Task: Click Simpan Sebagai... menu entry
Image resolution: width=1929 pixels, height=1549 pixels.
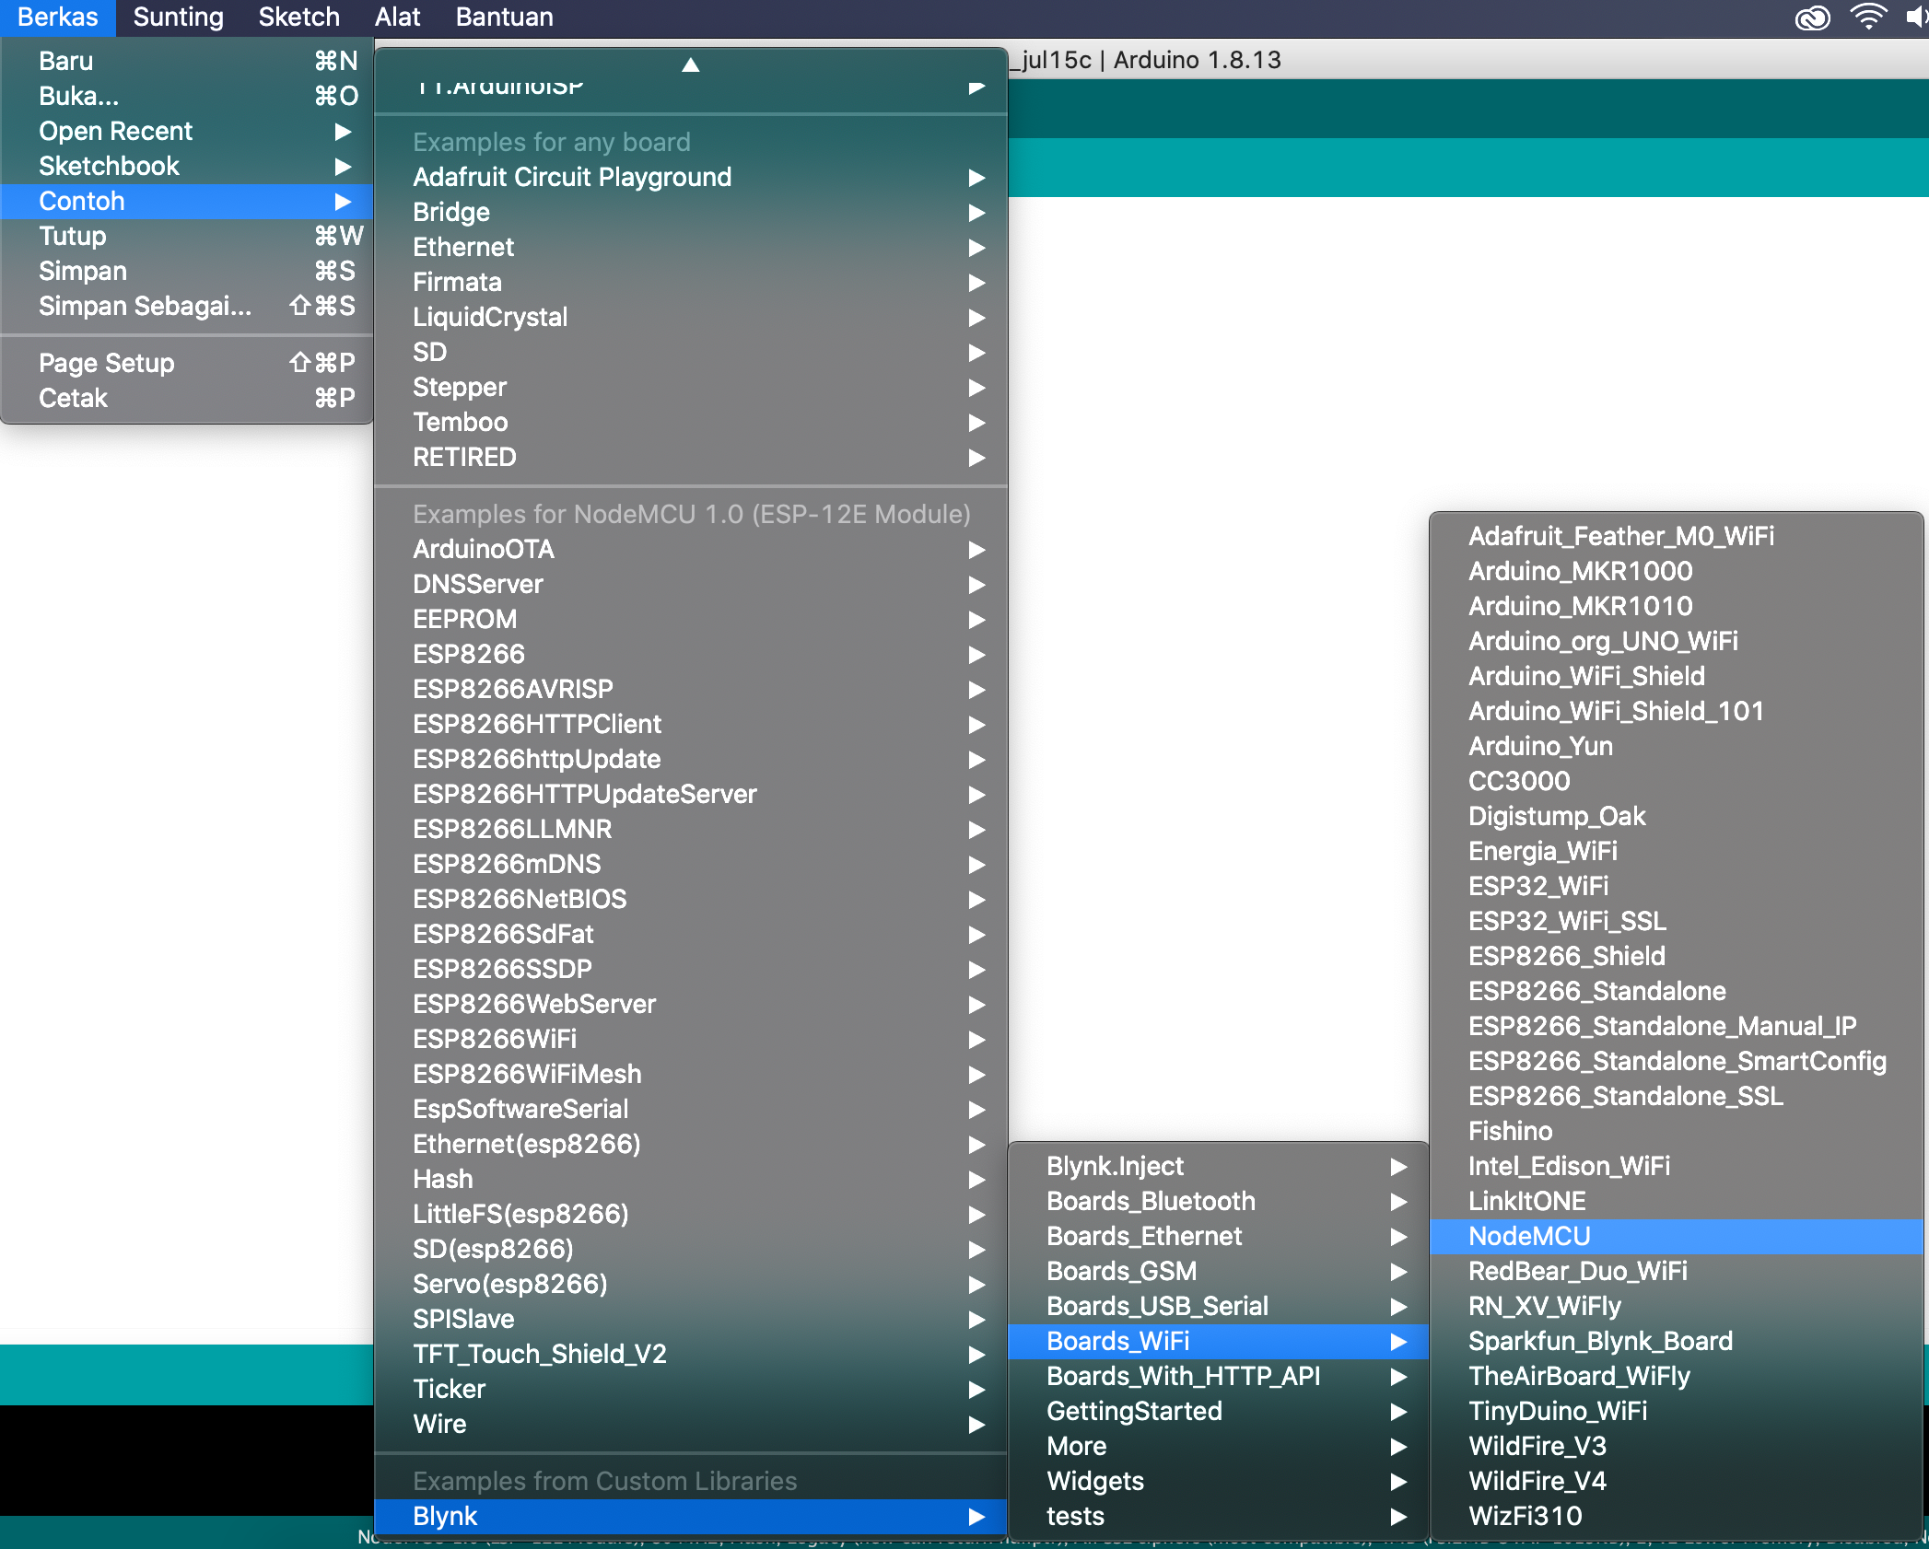Action: point(145,306)
